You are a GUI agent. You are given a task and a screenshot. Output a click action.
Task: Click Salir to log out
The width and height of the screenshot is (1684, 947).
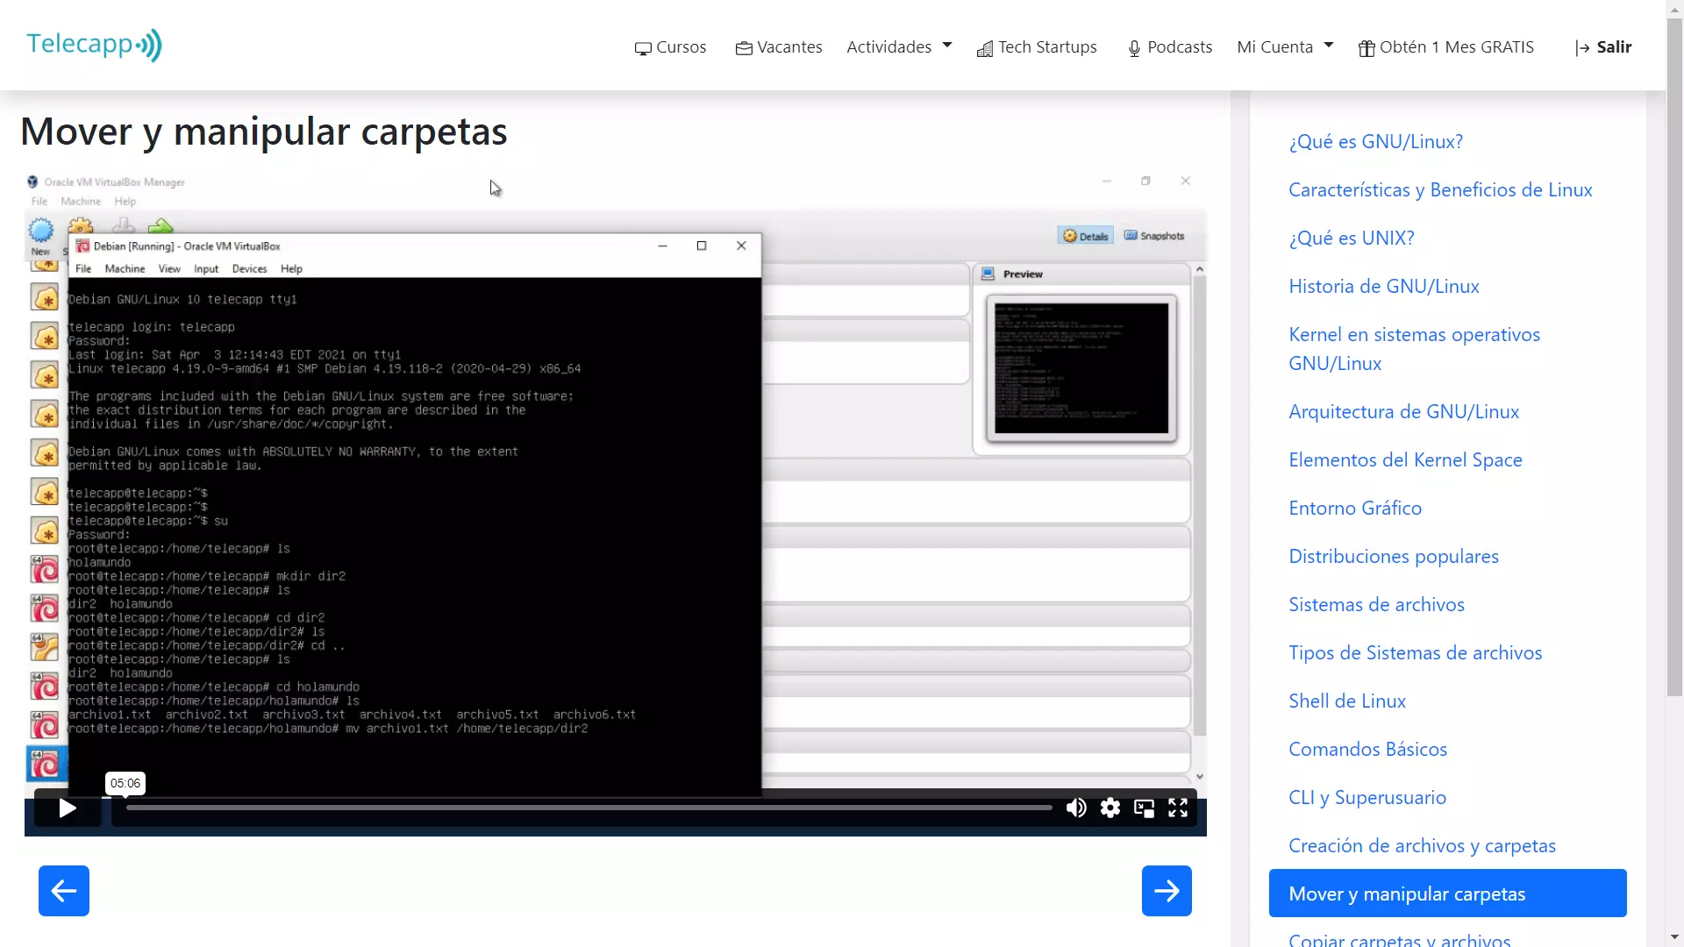point(1603,47)
